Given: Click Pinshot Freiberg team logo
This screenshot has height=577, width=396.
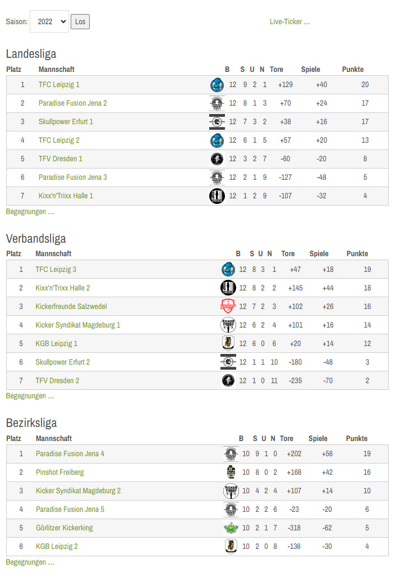Looking at the screenshot, I should click(231, 472).
